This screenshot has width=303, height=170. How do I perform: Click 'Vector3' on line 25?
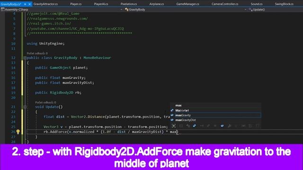pos(51,127)
